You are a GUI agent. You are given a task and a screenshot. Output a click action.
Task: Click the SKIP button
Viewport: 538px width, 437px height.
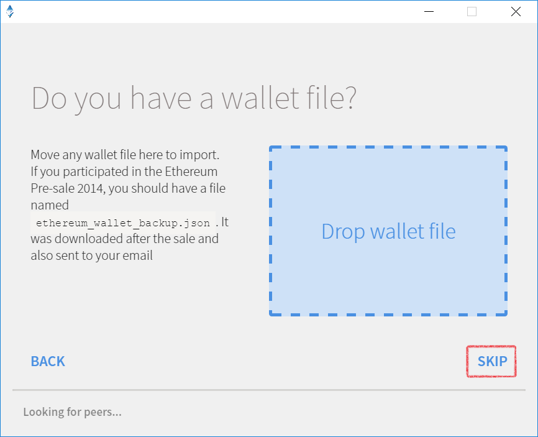click(492, 361)
